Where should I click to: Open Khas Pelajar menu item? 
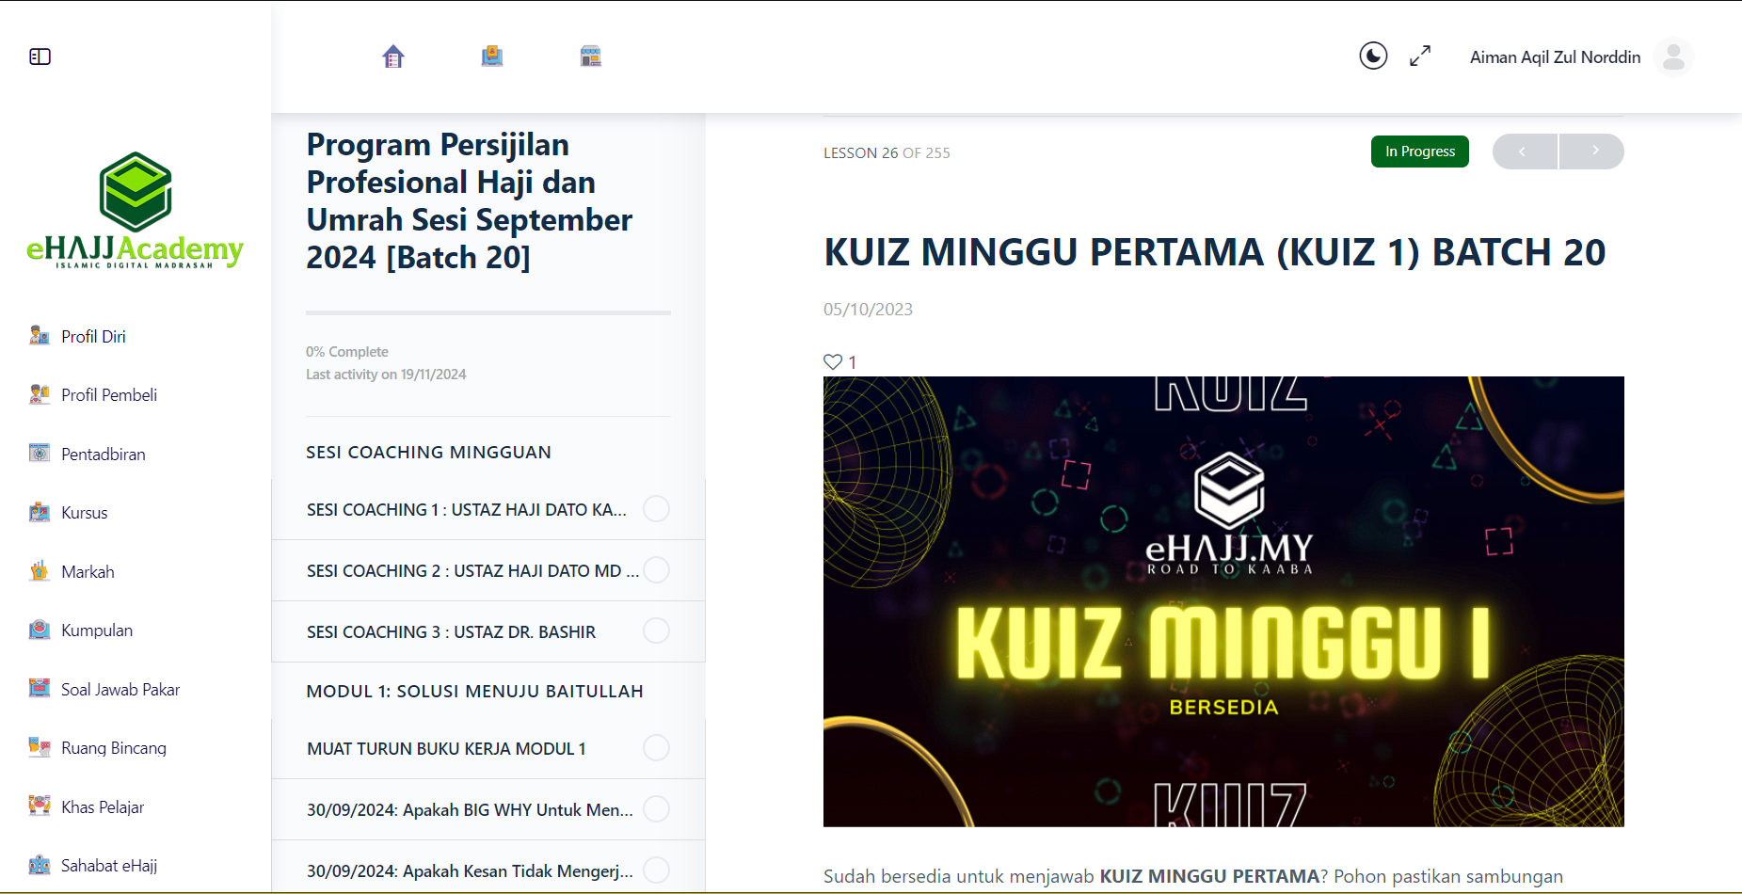click(103, 806)
